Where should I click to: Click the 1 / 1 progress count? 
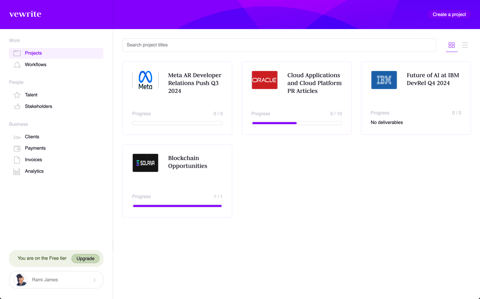pyautogui.click(x=218, y=196)
